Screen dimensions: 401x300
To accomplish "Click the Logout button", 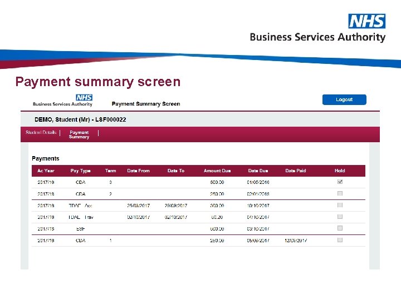I will coord(344,99).
